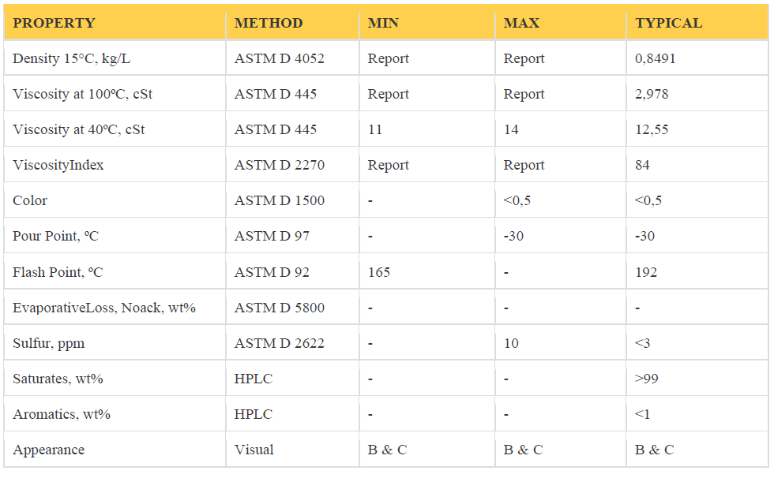774x478 pixels.
Task: Select the Saturates typical value >99
Action: pyautogui.click(x=645, y=379)
